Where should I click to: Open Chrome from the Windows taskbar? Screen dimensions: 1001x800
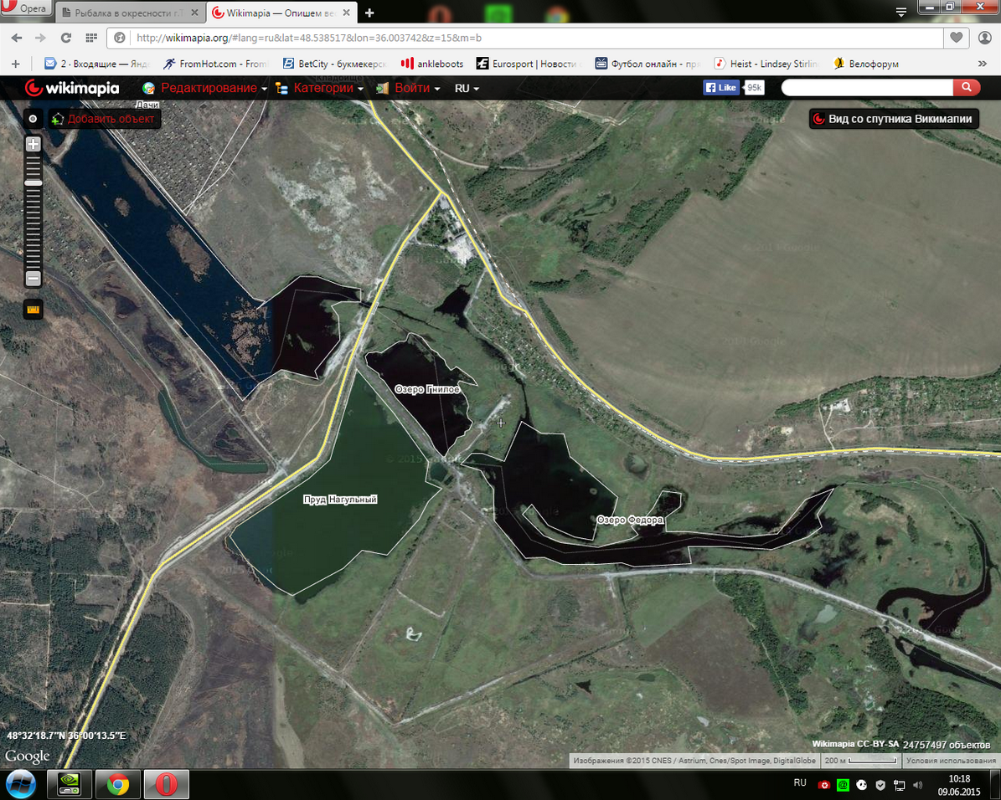tap(117, 784)
